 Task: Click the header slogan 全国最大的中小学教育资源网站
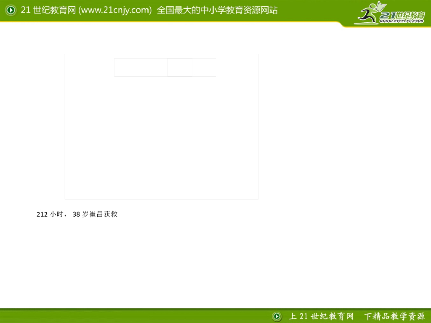217,10
